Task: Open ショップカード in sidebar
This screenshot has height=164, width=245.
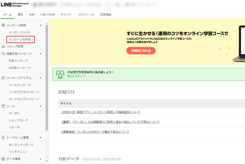Action: click(x=18, y=120)
